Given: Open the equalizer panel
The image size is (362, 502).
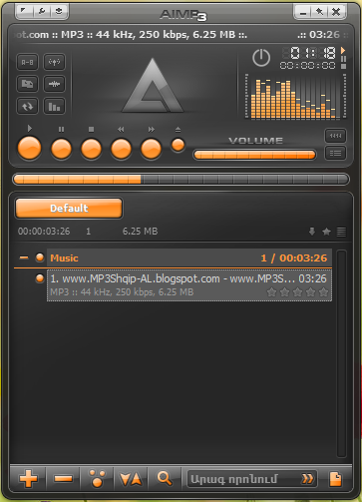Looking at the screenshot, I should click(54, 106).
